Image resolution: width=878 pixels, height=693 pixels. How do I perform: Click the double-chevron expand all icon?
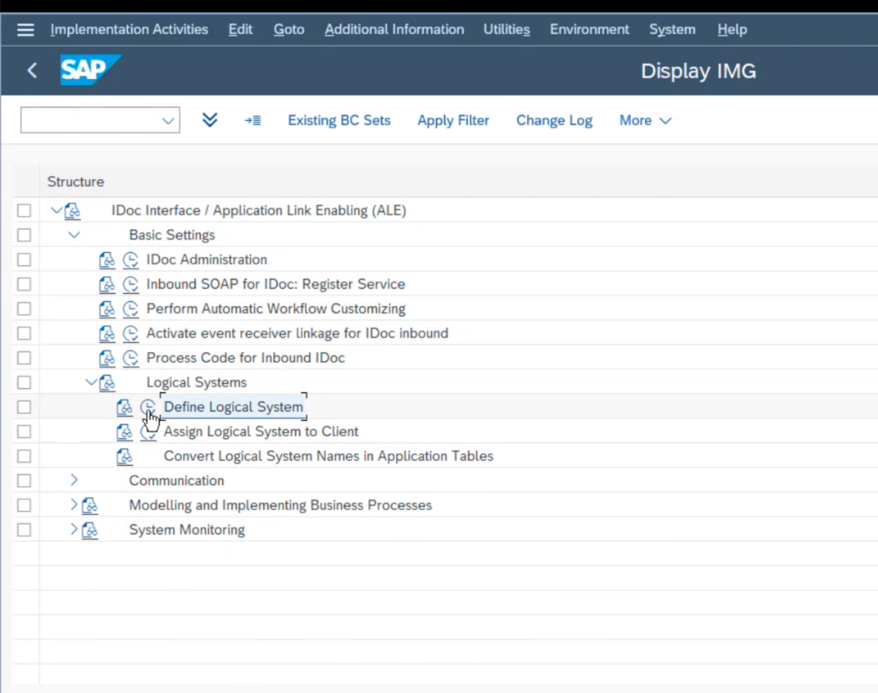pyautogui.click(x=210, y=120)
